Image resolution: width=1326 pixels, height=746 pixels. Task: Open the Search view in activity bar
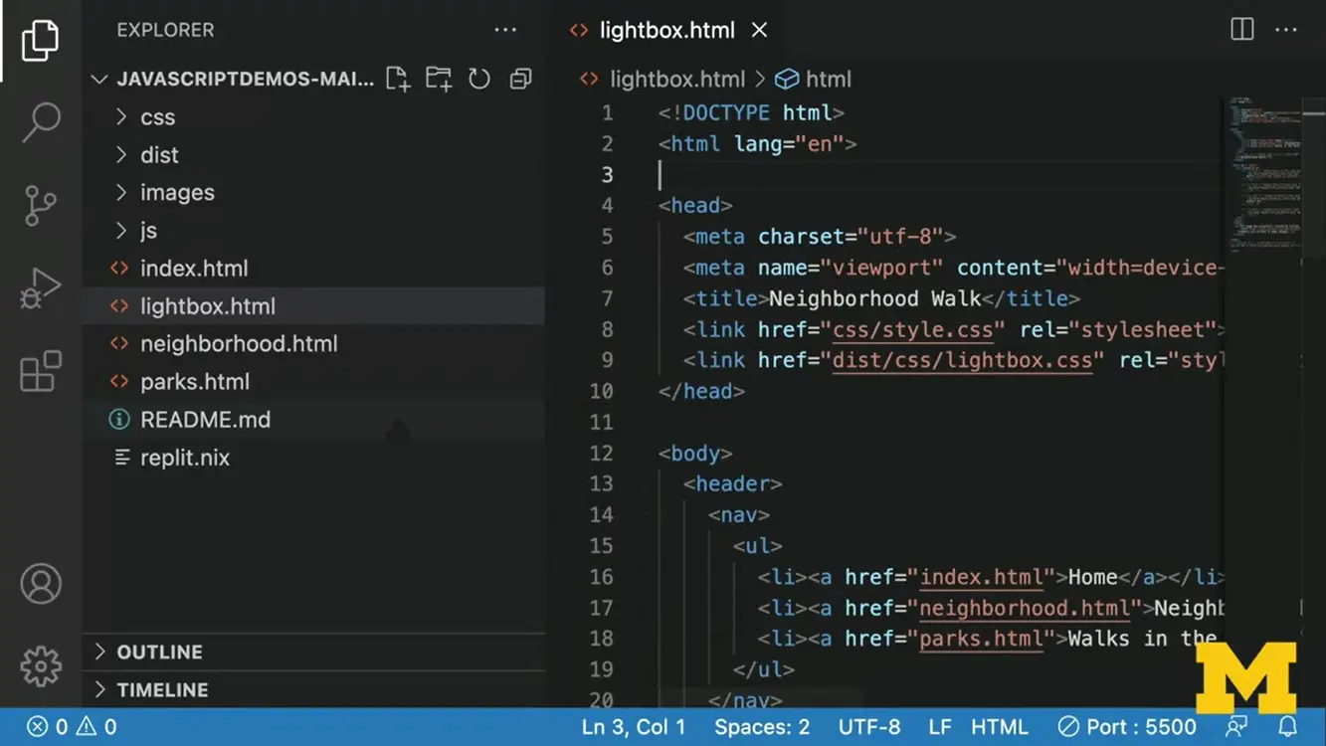pyautogui.click(x=41, y=123)
